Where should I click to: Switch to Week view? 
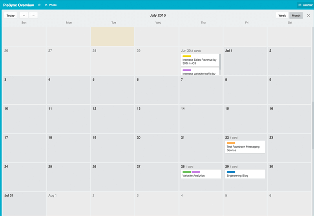tap(282, 15)
